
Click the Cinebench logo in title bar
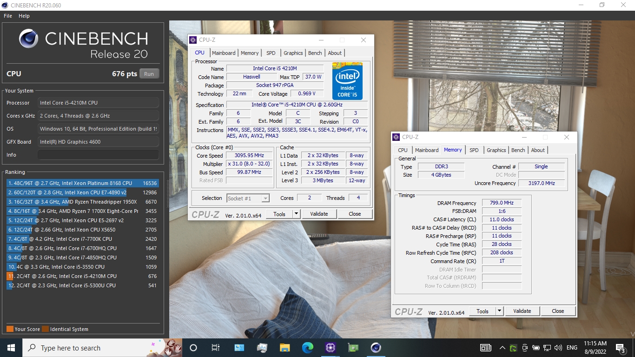pos(5,5)
